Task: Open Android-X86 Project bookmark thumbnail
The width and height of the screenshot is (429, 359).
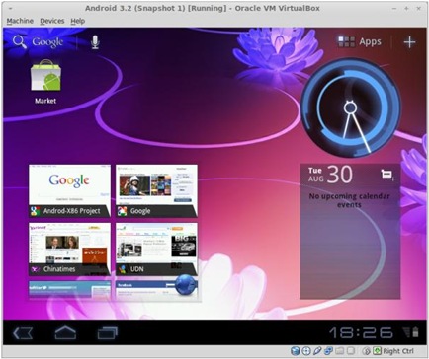Action: coord(69,190)
